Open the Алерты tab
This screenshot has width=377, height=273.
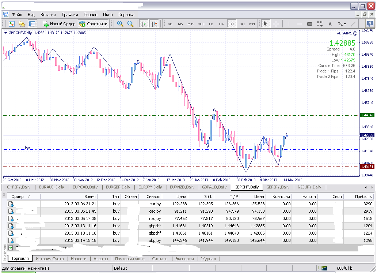coord(101,258)
